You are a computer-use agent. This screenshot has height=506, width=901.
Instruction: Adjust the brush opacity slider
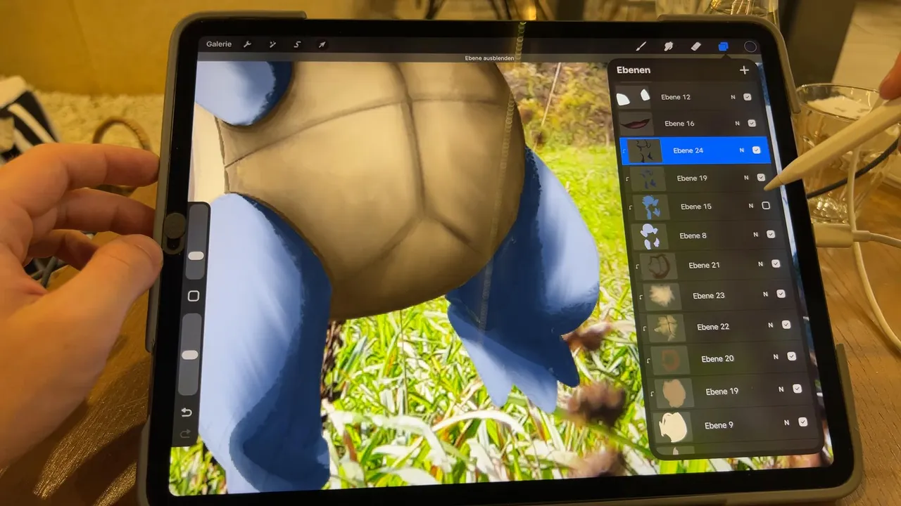[x=190, y=355]
